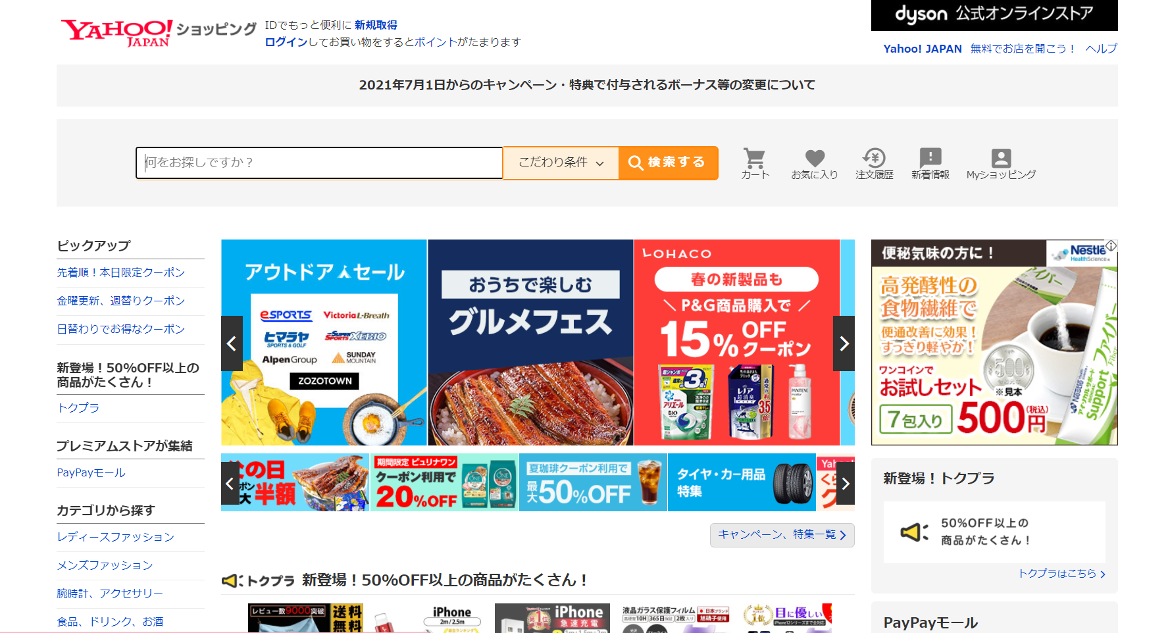Screen dimensions: 1168x633
Task: Click the ad info icon on Nestle banner
Action: pyautogui.click(x=1111, y=245)
